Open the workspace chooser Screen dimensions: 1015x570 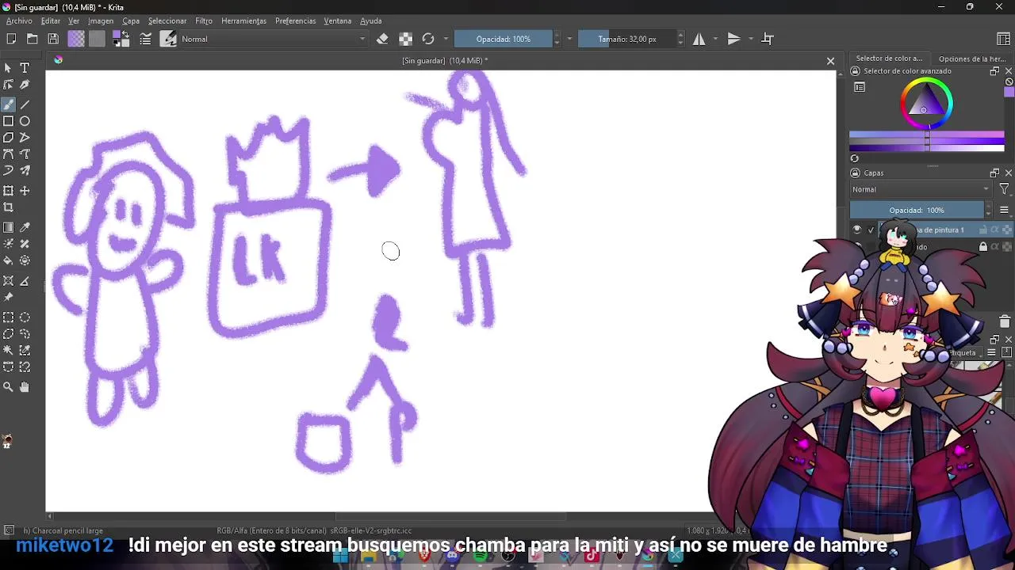pos(1003,39)
